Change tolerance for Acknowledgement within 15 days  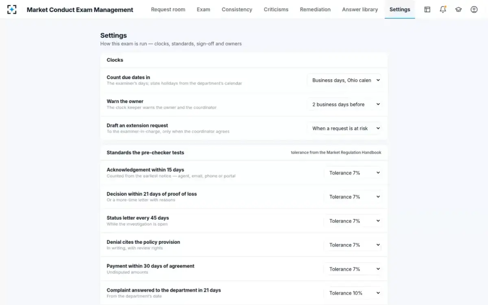pos(353,173)
